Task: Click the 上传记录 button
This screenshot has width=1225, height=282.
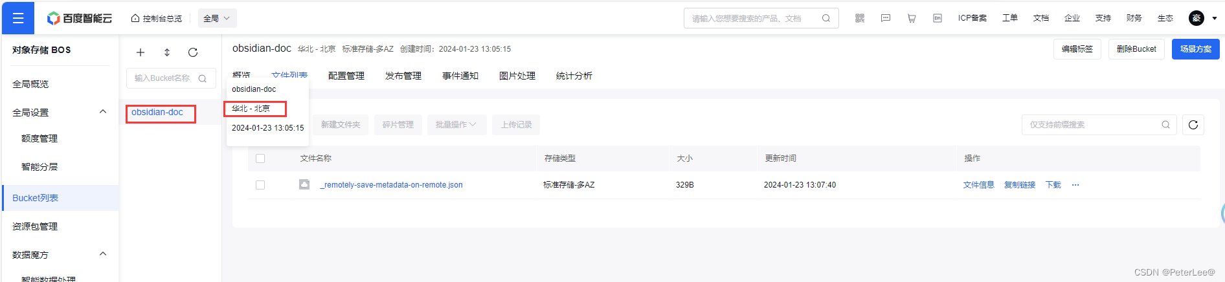Action: coord(516,125)
